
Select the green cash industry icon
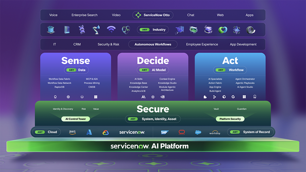pos(193,30)
